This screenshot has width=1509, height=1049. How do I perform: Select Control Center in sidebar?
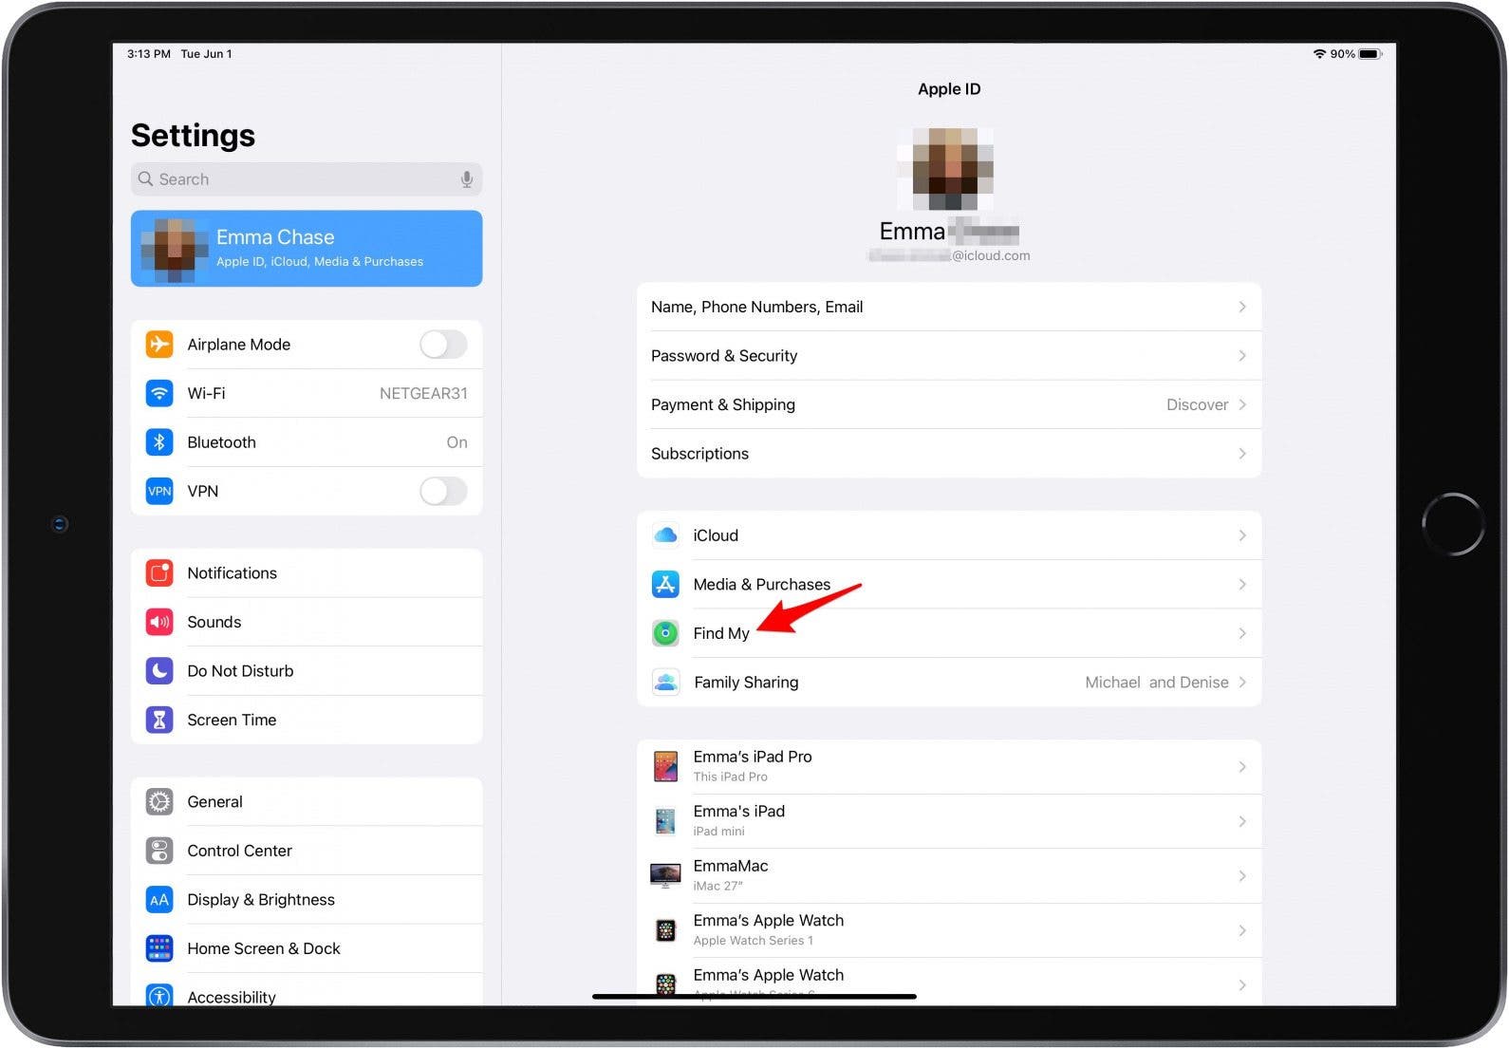(x=307, y=851)
